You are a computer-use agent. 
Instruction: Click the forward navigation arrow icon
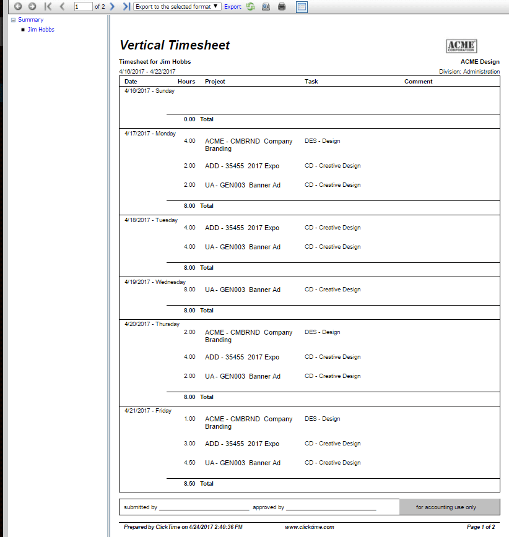point(32,7)
